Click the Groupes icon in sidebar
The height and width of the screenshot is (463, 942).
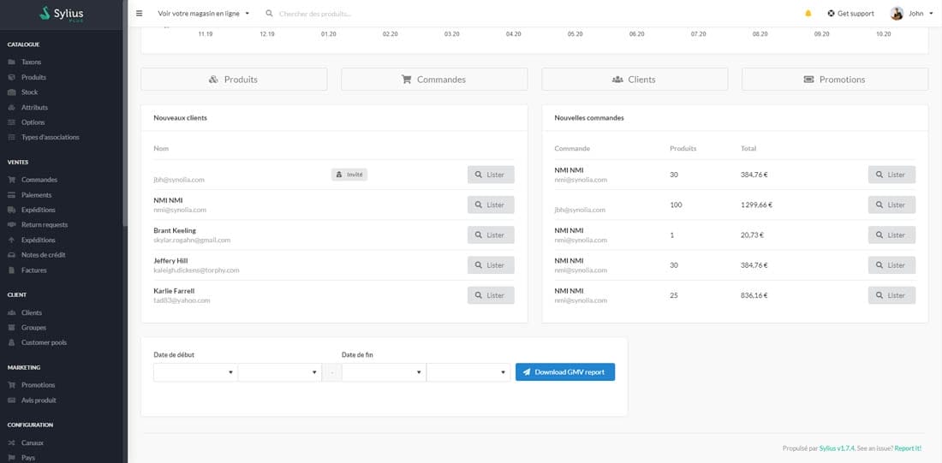click(11, 328)
